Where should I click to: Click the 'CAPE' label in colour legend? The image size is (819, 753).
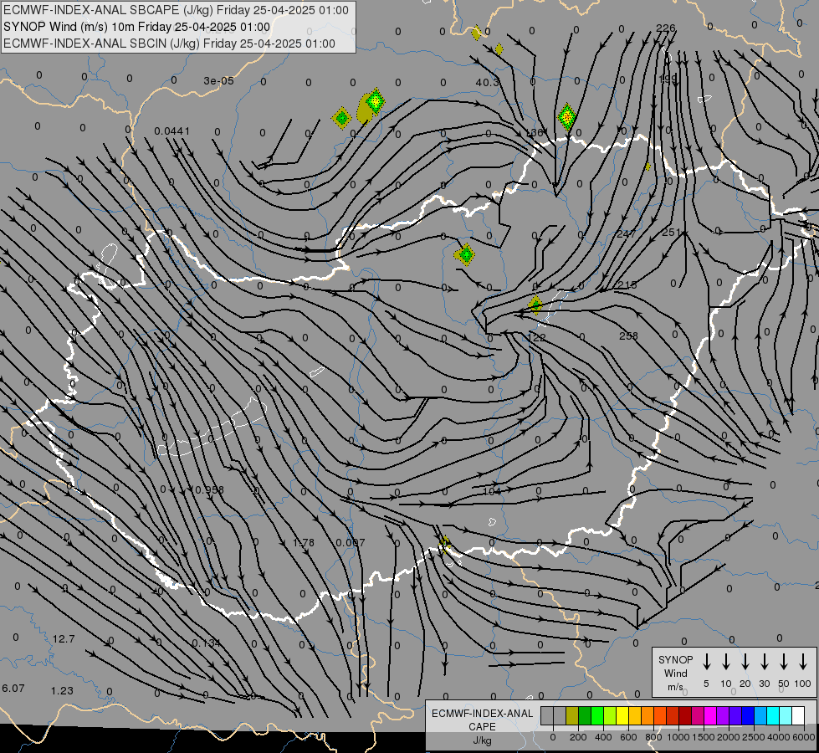[x=482, y=727]
